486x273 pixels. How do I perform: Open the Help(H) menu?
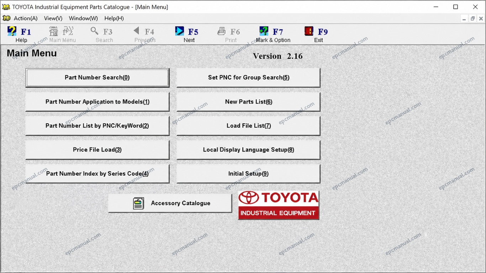(114, 18)
